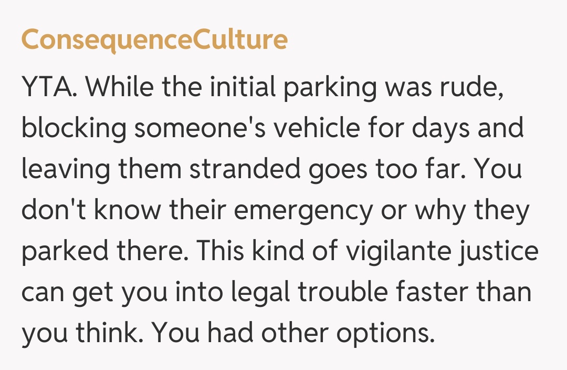Open the ConsequenceCulture user profile
The width and height of the screenshot is (567, 370).
[154, 39]
